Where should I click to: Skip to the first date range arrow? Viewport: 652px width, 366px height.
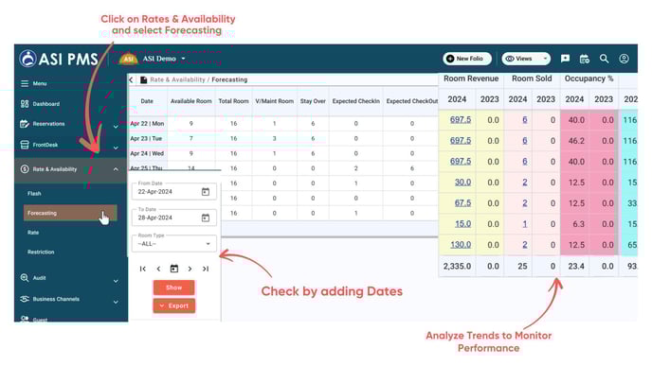coord(142,269)
